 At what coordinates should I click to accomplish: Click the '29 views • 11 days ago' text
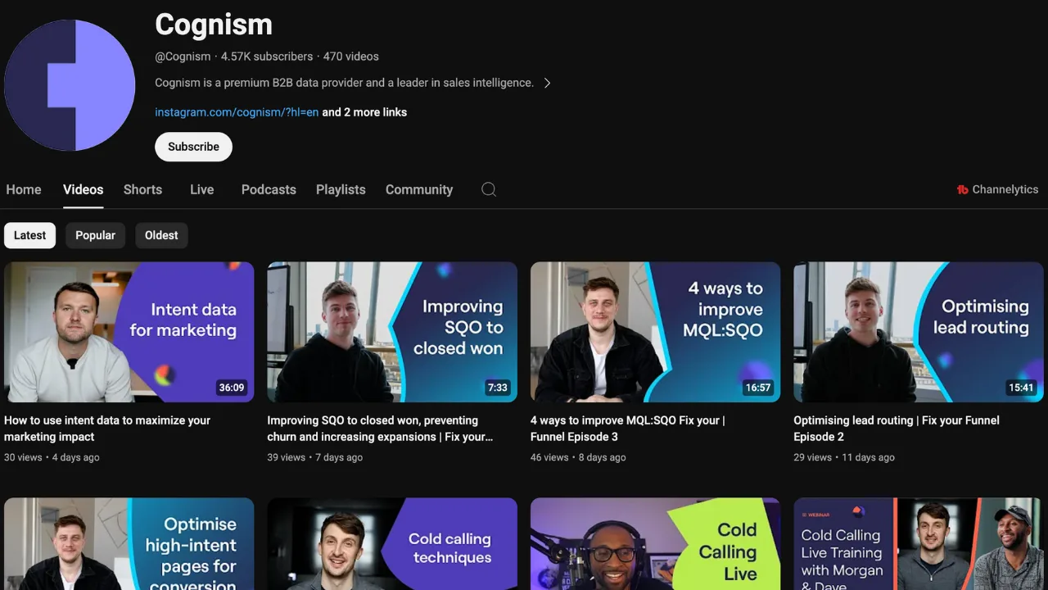coord(844,457)
